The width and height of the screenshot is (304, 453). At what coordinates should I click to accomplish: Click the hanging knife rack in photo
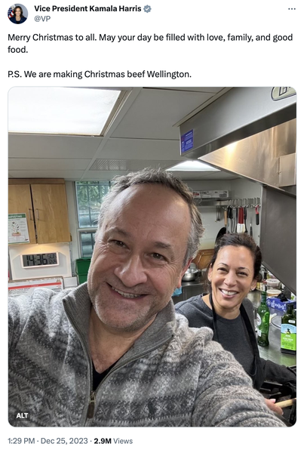click(240, 215)
